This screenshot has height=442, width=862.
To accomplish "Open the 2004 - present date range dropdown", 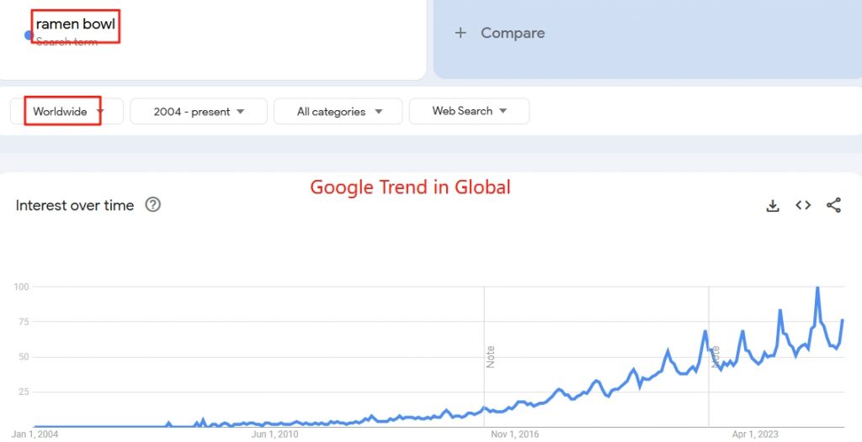I will [199, 112].
